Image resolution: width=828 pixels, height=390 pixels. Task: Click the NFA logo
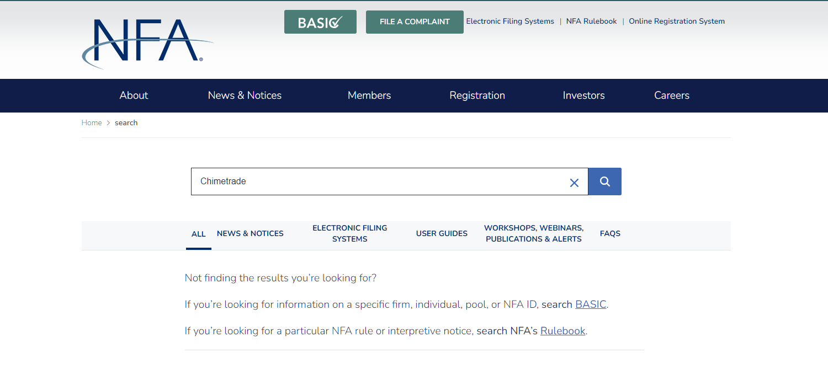pyautogui.click(x=147, y=44)
